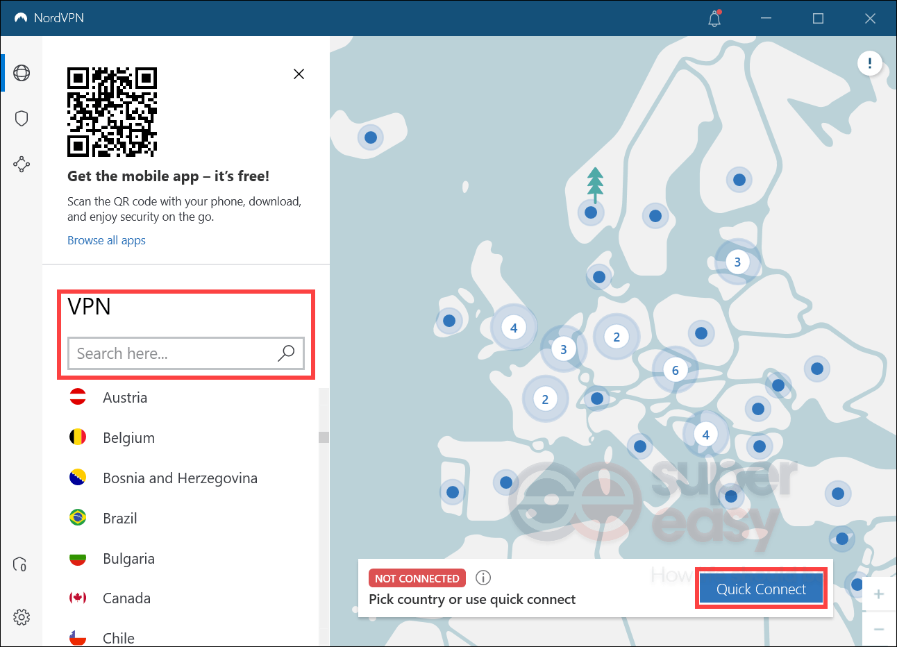The width and height of the screenshot is (897, 647).
Task: Open the shield Threat Protection sidebar icon
Action: point(22,119)
